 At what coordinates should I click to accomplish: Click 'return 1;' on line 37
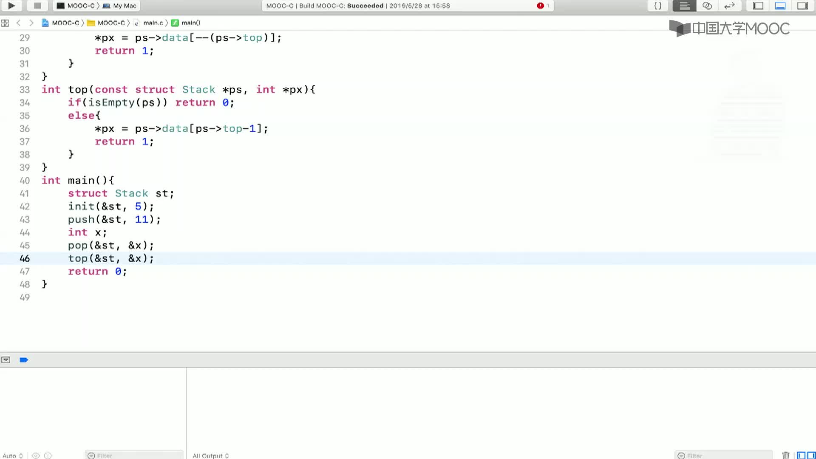pyautogui.click(x=124, y=141)
